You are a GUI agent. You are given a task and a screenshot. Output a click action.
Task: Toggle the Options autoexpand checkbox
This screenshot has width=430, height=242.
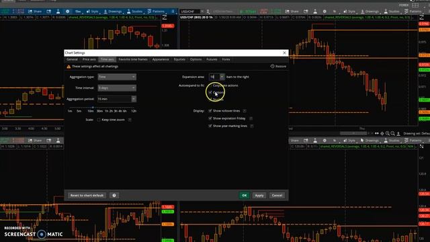pyautogui.click(x=210, y=93)
